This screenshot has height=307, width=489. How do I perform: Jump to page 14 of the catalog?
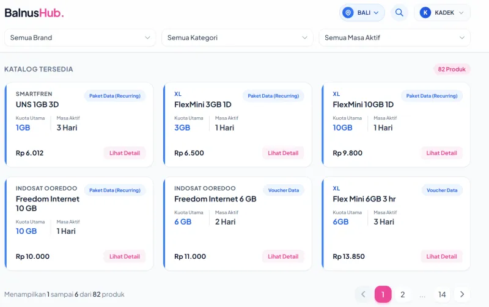pos(442,294)
